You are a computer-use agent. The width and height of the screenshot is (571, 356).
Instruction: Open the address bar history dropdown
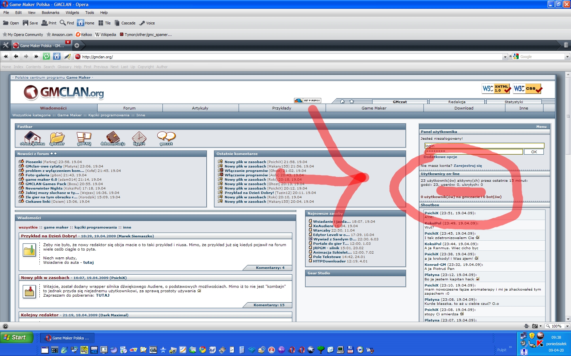click(505, 57)
